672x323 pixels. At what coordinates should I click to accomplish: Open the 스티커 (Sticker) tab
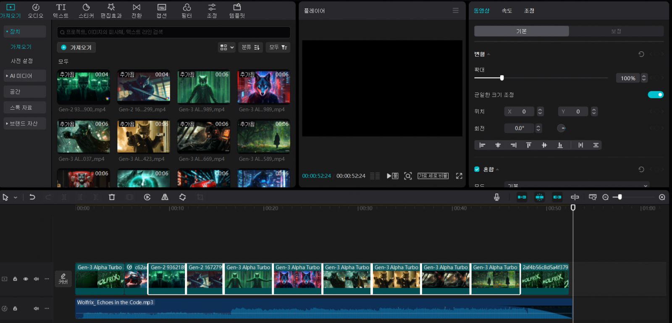tap(86, 11)
